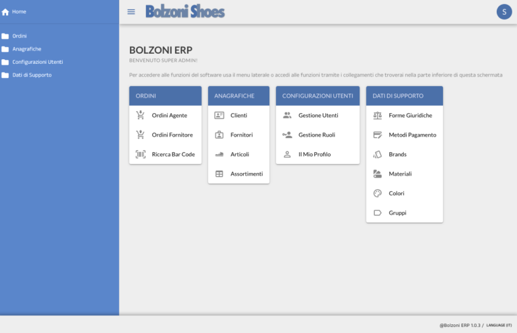
Task: Click the scales icon for Forme Giuridiche
Action: [x=378, y=115]
